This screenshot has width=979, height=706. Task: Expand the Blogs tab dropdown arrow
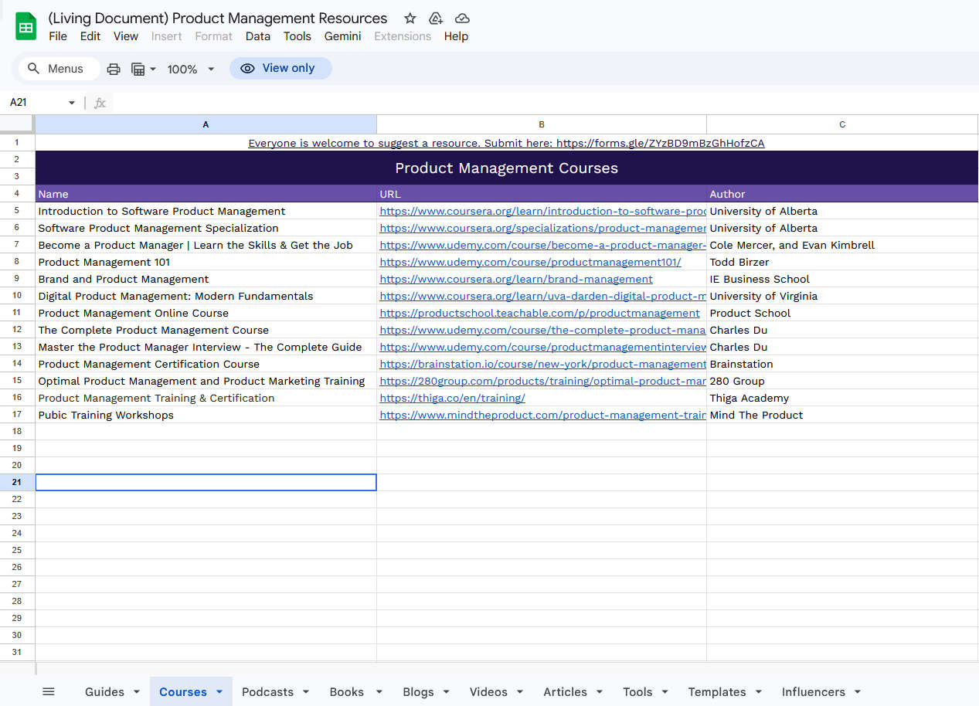(x=445, y=692)
